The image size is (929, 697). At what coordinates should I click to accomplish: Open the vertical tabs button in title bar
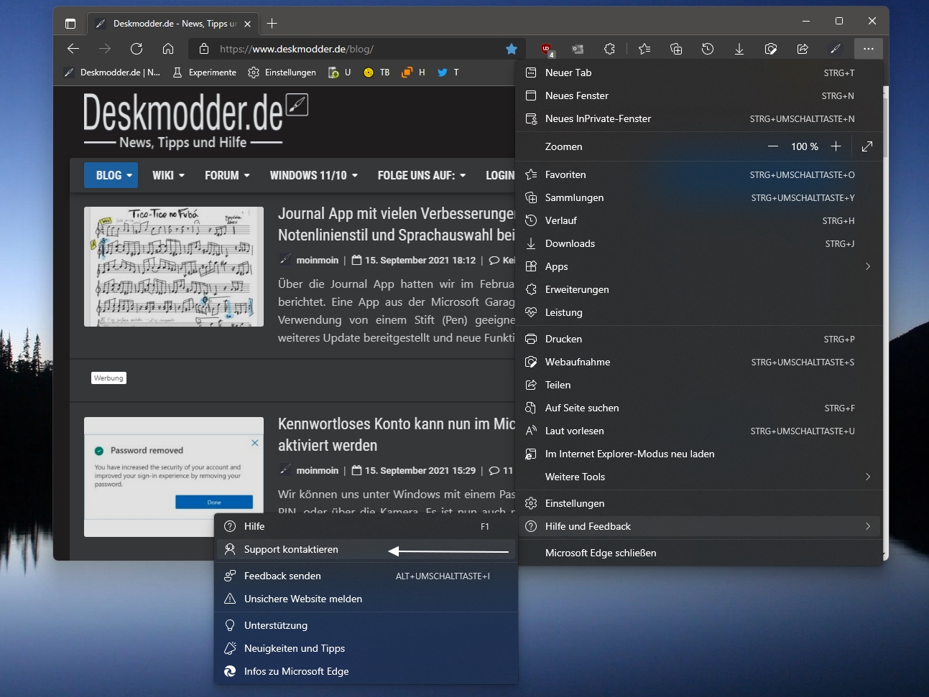coord(70,24)
